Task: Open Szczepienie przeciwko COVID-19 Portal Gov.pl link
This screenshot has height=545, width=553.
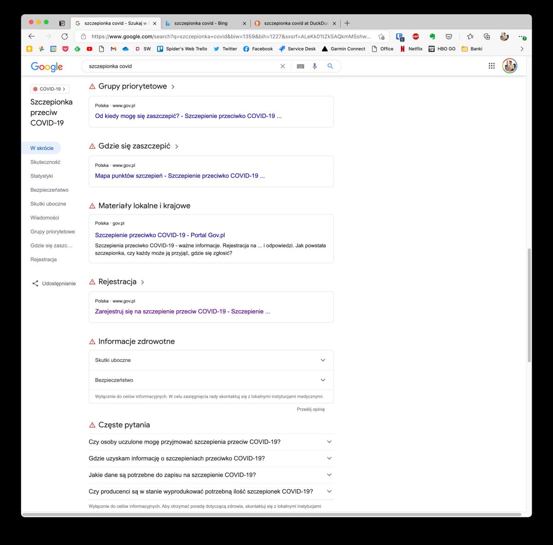Action: tap(160, 235)
